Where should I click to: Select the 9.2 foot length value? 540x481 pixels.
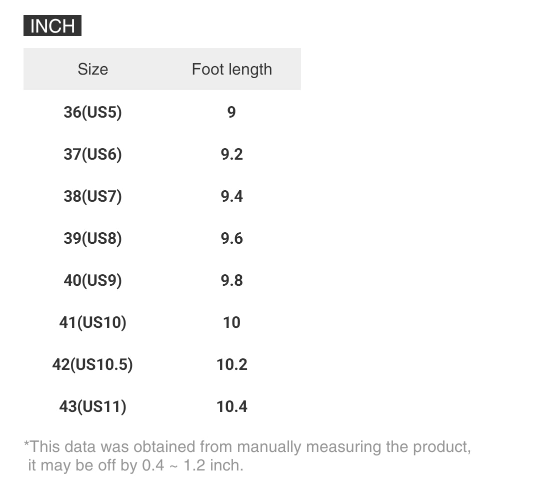pos(231,154)
